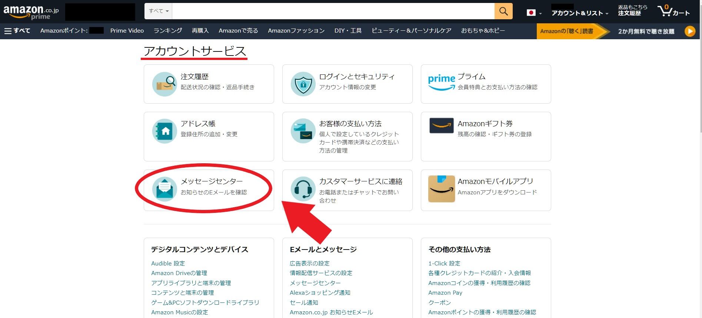Open 情報配信サービスの設定 link
Viewport: 702px width, 318px height.
(321, 273)
